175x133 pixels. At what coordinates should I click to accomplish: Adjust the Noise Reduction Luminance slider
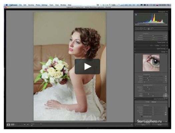pos(153,87)
